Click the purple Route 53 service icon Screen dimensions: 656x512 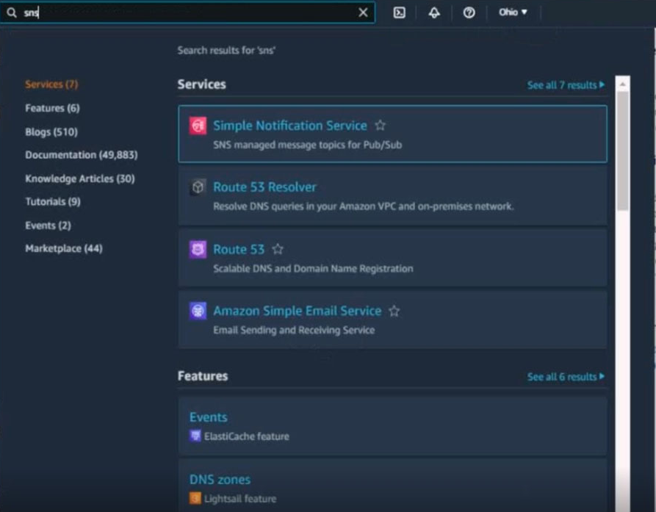(x=198, y=249)
